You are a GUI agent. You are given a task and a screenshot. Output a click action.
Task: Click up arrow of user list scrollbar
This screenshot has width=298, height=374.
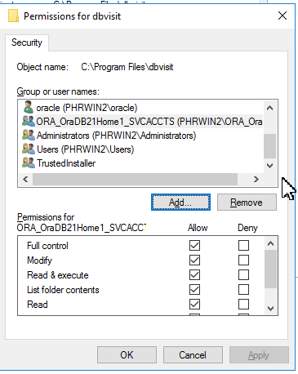point(269,108)
